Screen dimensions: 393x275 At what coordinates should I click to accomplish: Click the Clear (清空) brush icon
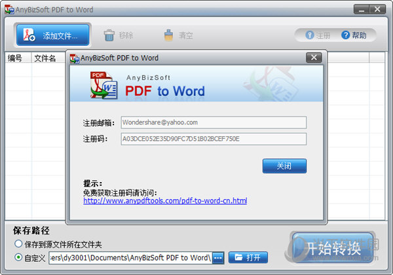(168, 35)
